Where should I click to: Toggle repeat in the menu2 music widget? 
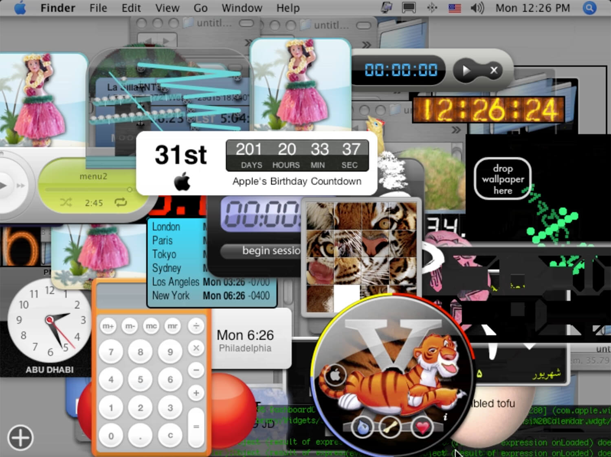click(121, 202)
